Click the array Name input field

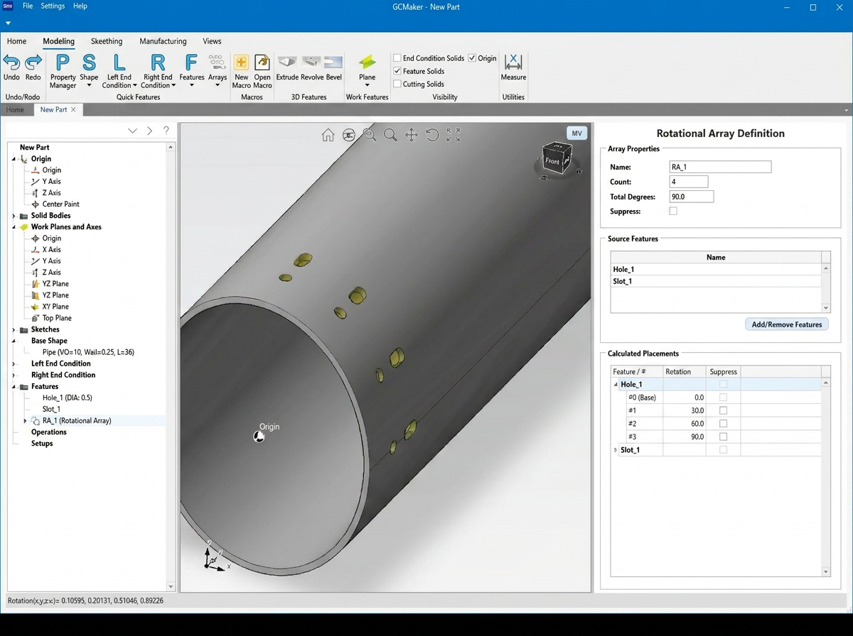click(720, 167)
